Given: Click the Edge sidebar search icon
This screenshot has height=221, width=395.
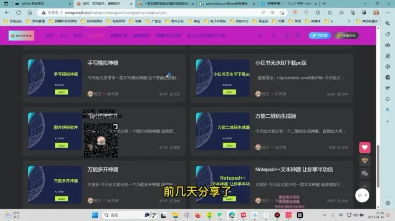Looking at the screenshot, I should click(x=388, y=23).
